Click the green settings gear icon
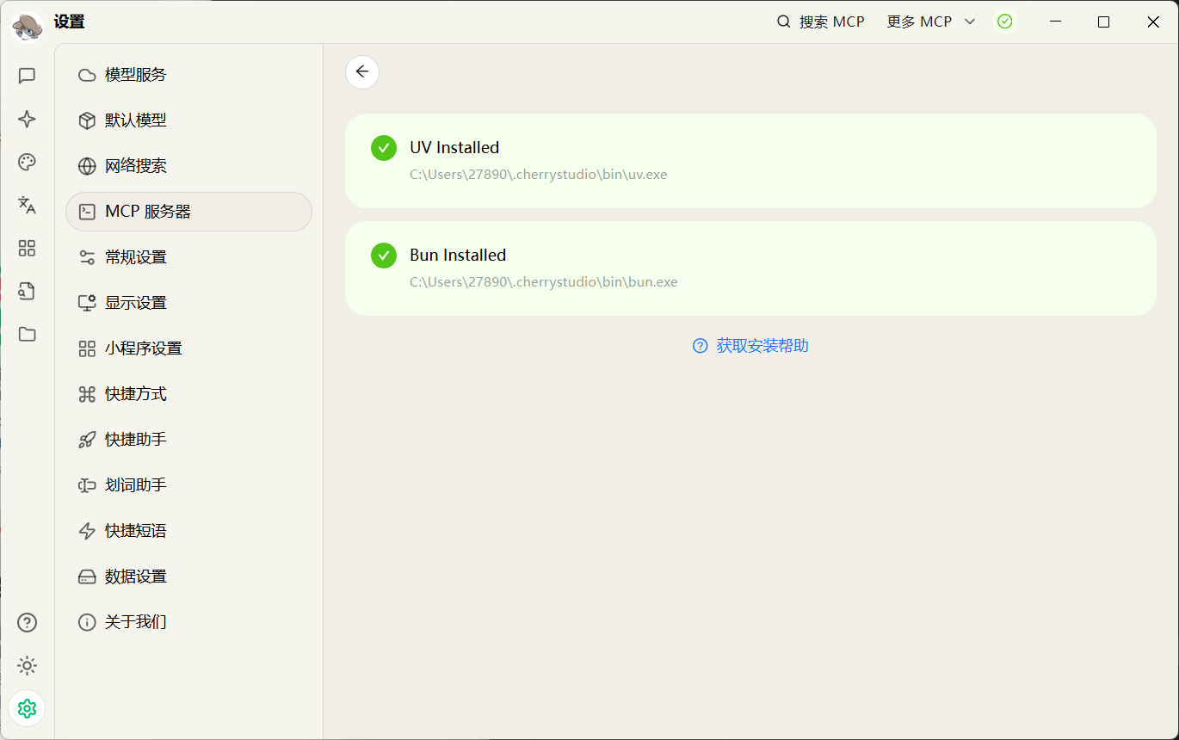Screen dimensions: 1179x740 pos(27,708)
